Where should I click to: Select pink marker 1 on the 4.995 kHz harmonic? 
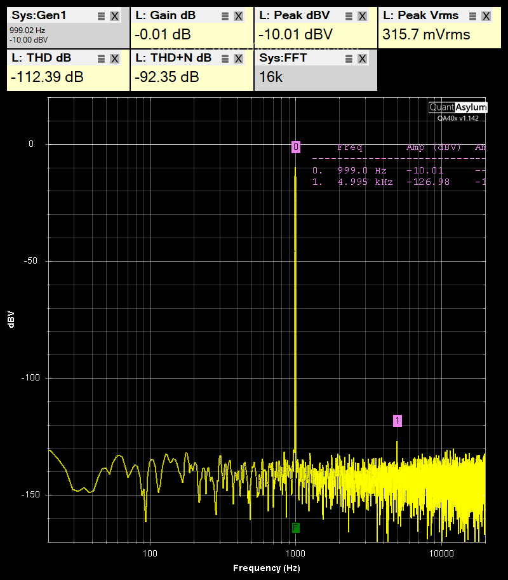tap(398, 421)
